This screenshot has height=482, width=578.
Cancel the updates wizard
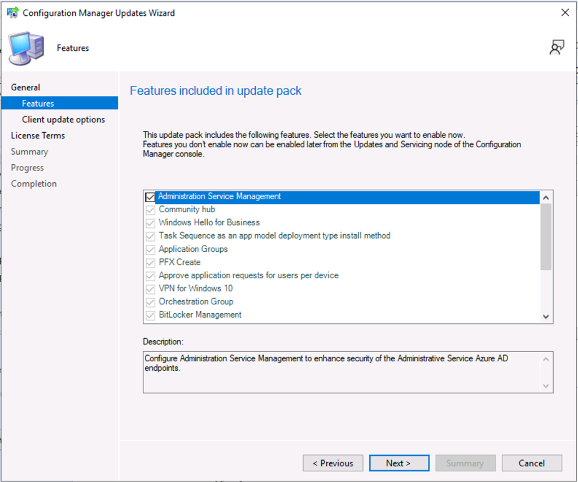tap(532, 463)
